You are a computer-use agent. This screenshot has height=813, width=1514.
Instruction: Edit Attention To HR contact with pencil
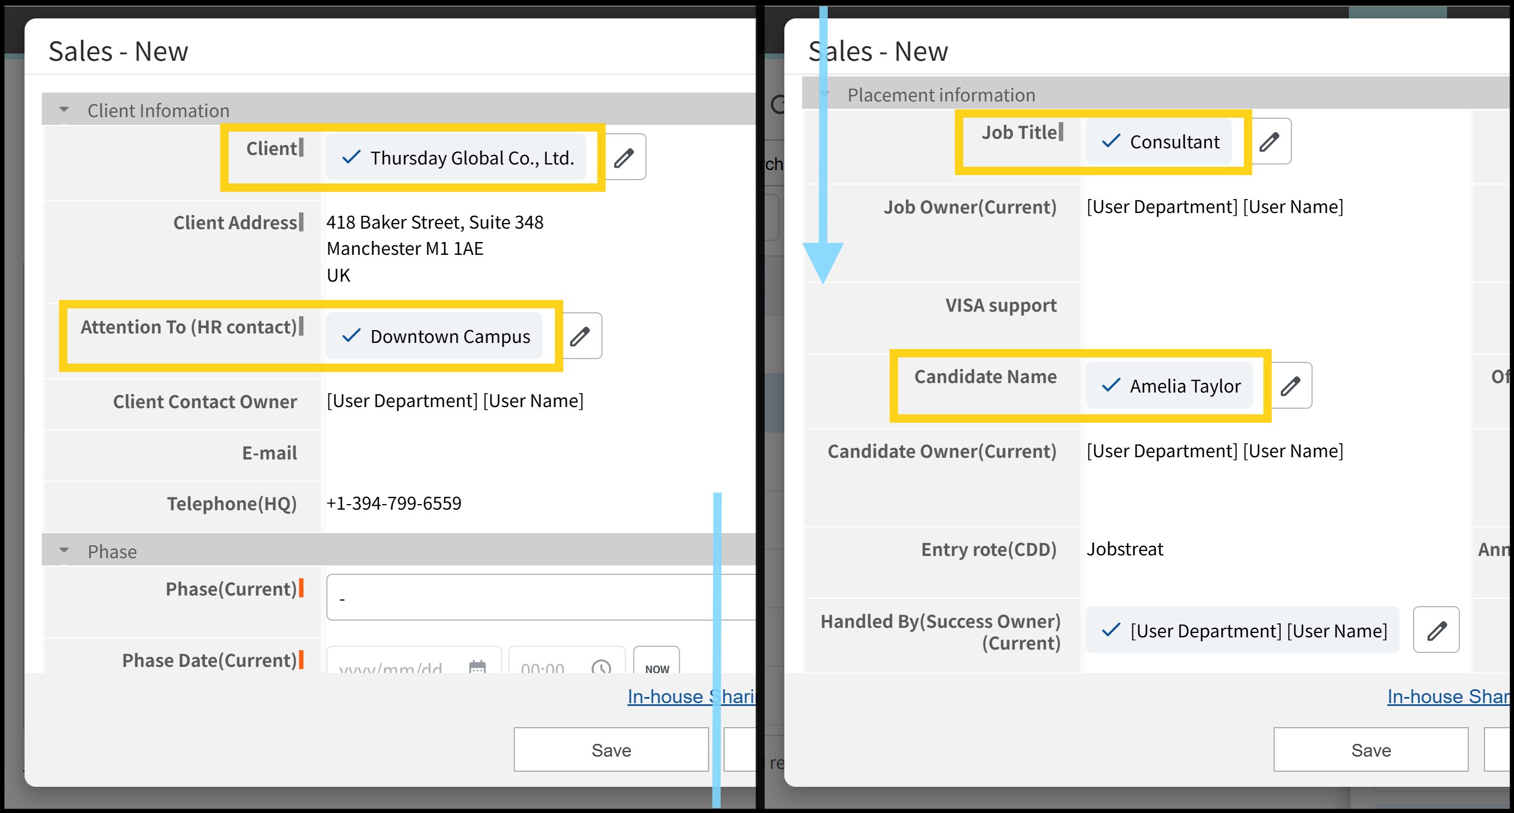pos(580,336)
